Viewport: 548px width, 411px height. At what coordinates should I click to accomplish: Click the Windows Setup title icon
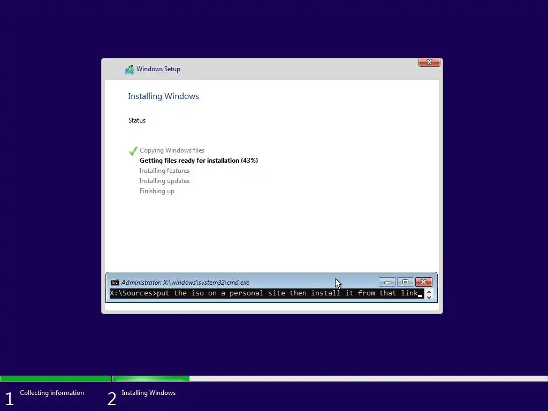click(130, 70)
